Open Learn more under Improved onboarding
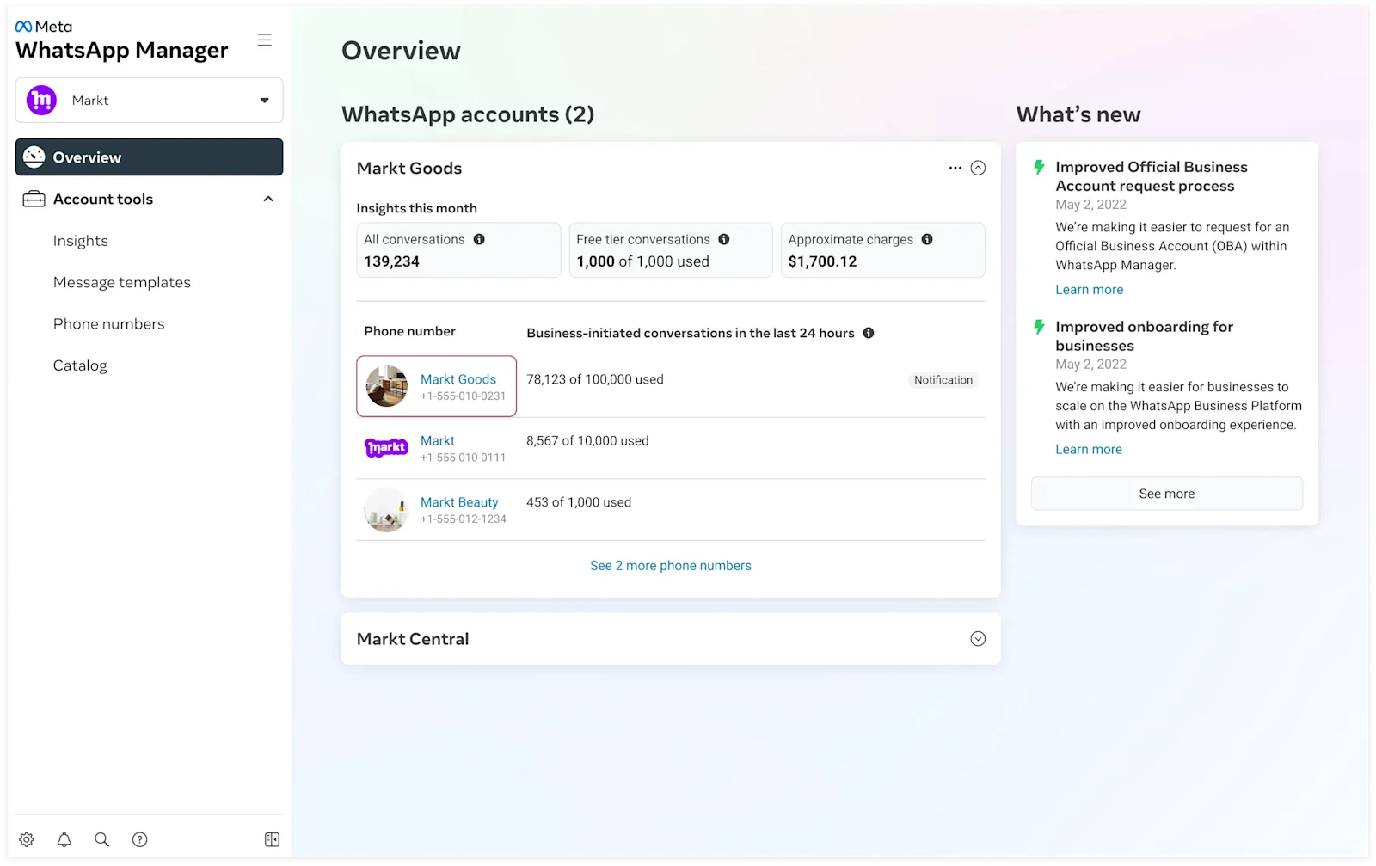The height and width of the screenshot is (866, 1376). [x=1088, y=449]
